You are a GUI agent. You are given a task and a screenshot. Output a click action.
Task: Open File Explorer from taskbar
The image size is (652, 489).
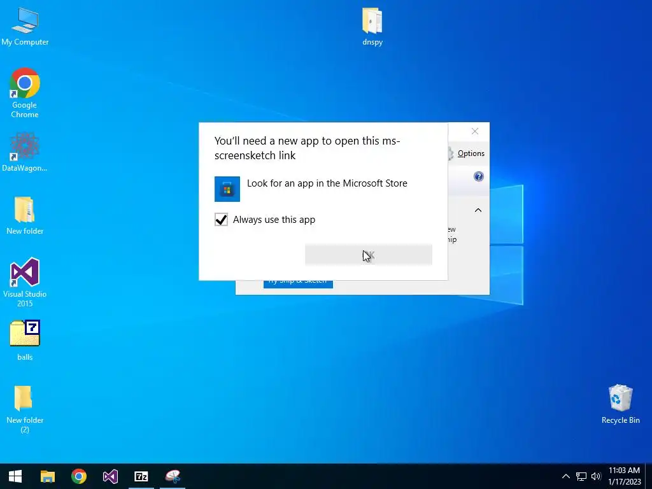click(x=47, y=476)
